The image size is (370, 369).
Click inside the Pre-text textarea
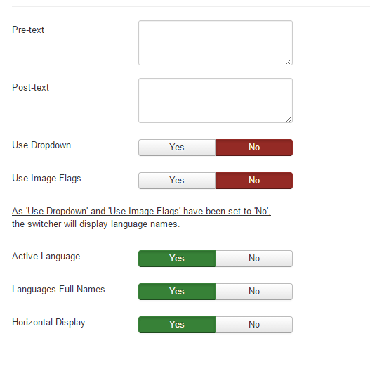pos(216,43)
